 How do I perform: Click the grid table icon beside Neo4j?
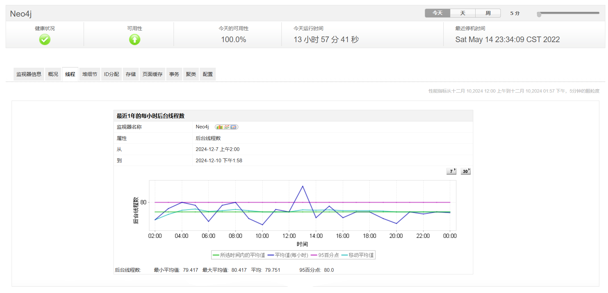click(x=234, y=127)
